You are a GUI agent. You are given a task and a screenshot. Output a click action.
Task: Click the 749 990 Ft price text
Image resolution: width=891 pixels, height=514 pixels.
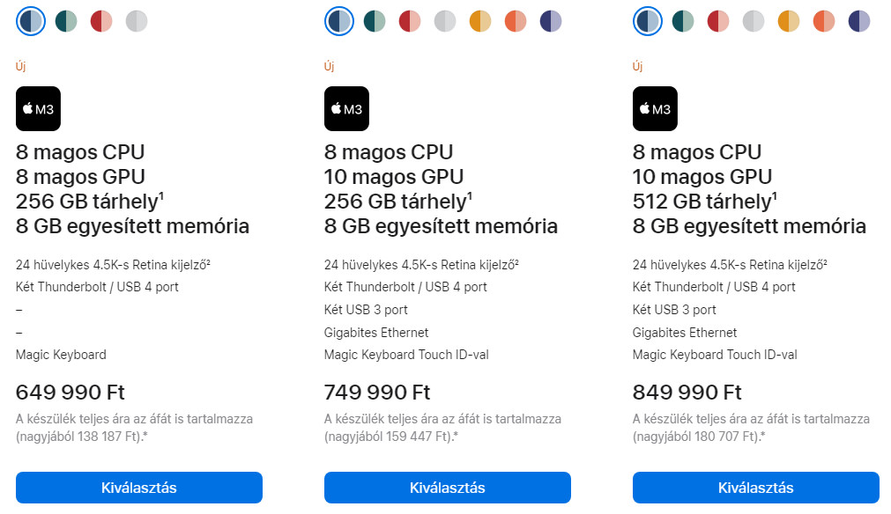click(x=377, y=393)
